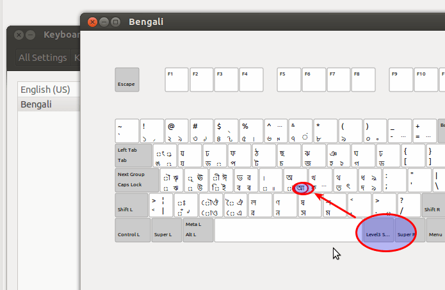Click the F1 key

[177, 80]
